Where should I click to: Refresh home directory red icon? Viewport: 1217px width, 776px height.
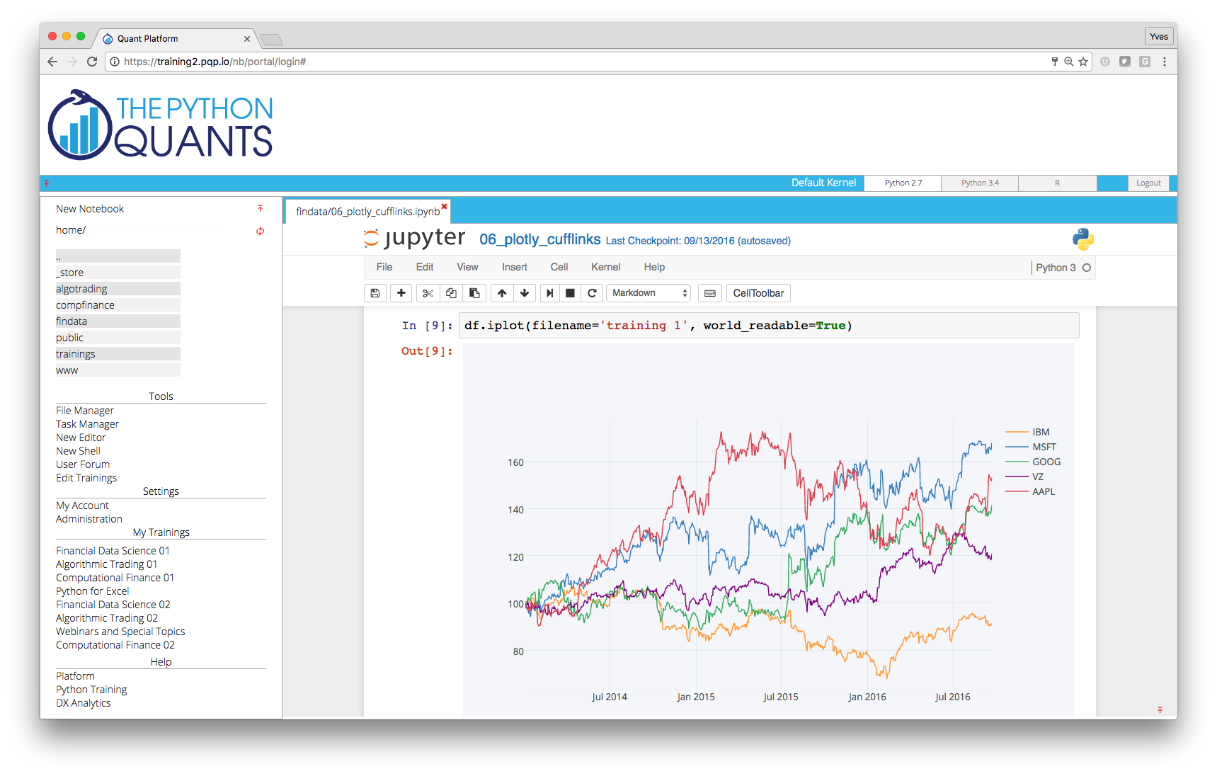260,231
